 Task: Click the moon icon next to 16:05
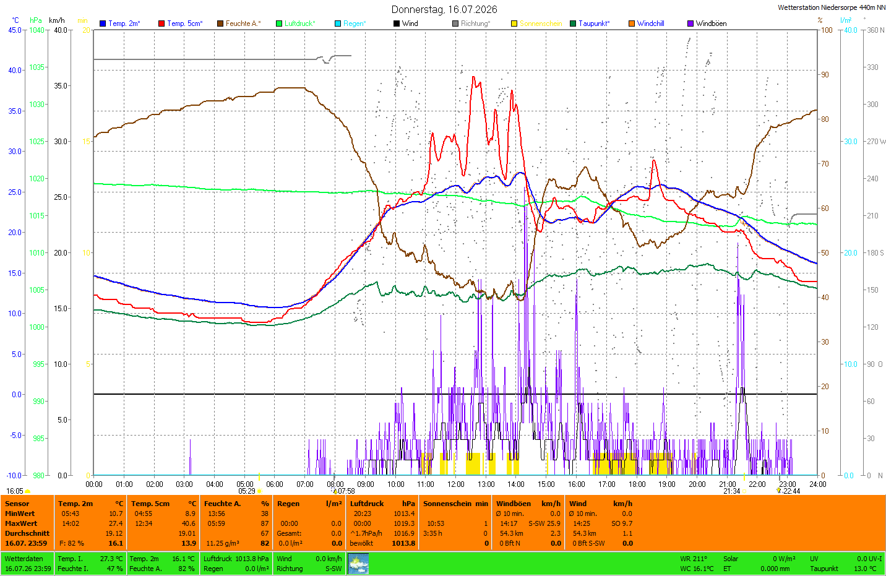[27, 491]
